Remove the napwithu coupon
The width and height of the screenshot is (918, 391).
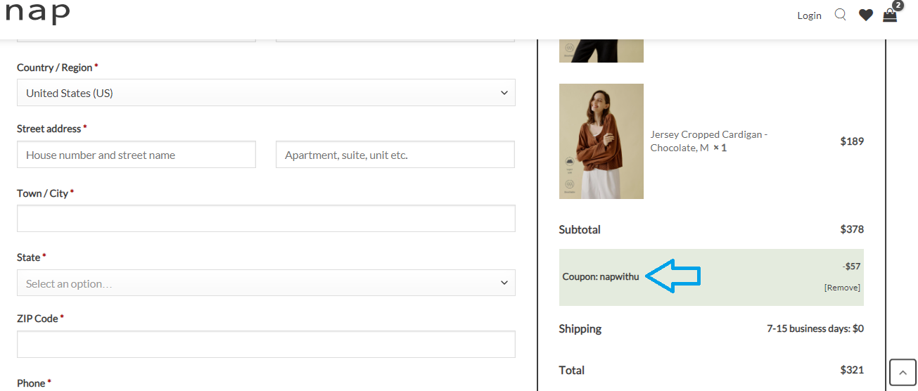click(x=842, y=288)
